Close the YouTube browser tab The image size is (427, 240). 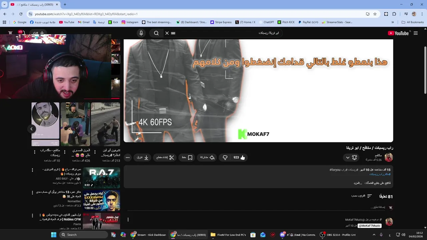57,4
